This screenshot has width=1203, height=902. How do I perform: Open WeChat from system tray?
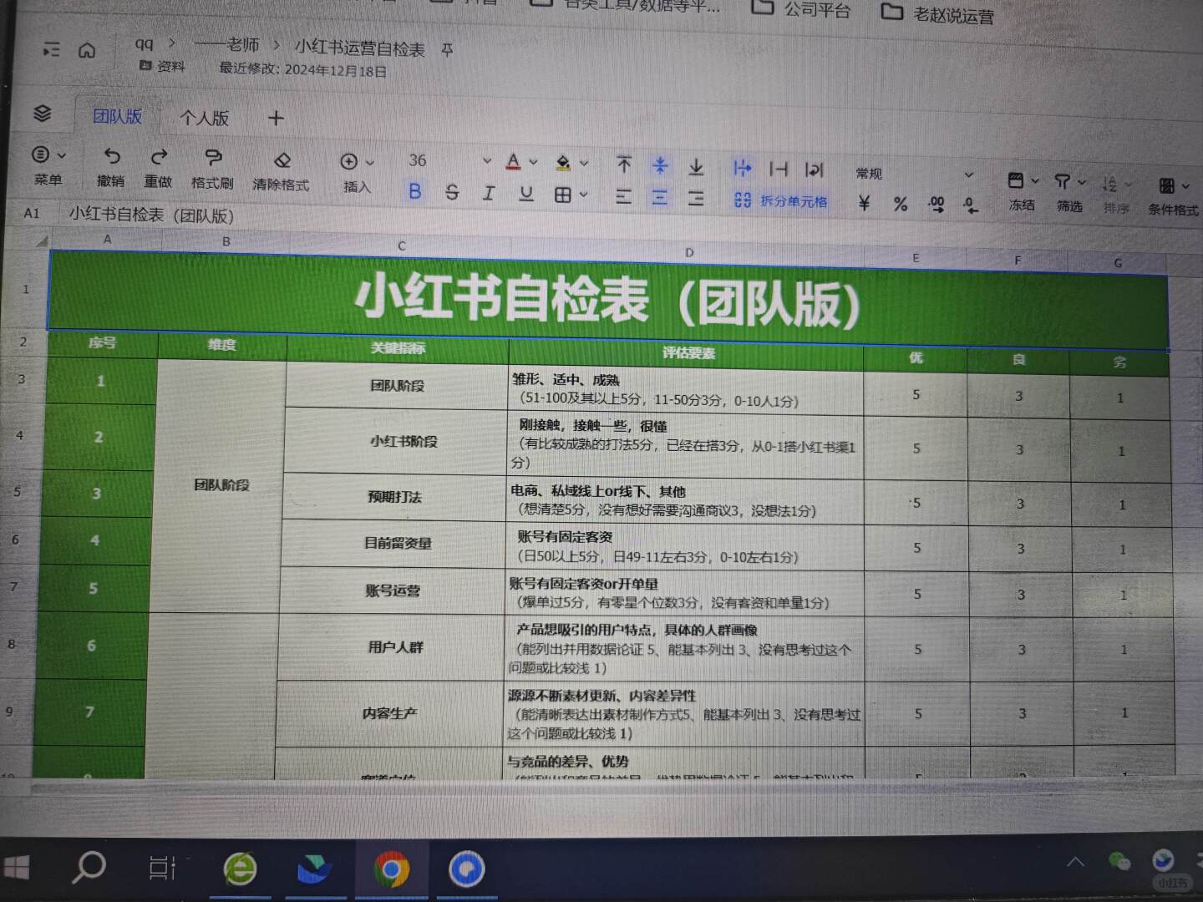(1119, 861)
